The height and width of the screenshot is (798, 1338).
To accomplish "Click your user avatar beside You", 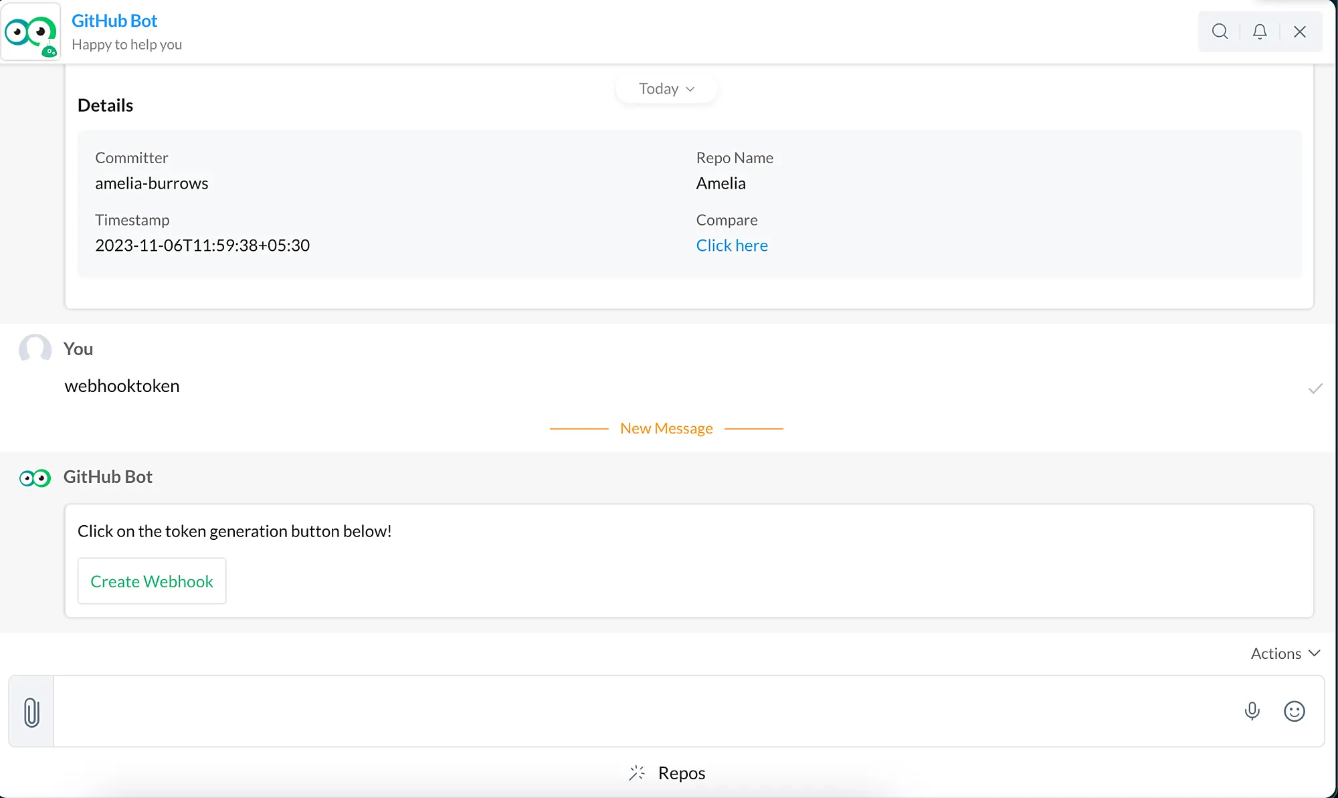I will tap(35, 348).
